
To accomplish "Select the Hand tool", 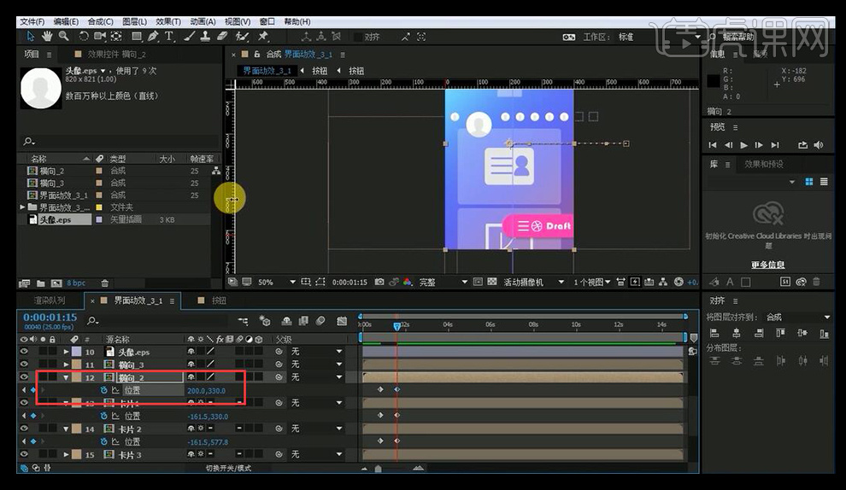I will (47, 36).
